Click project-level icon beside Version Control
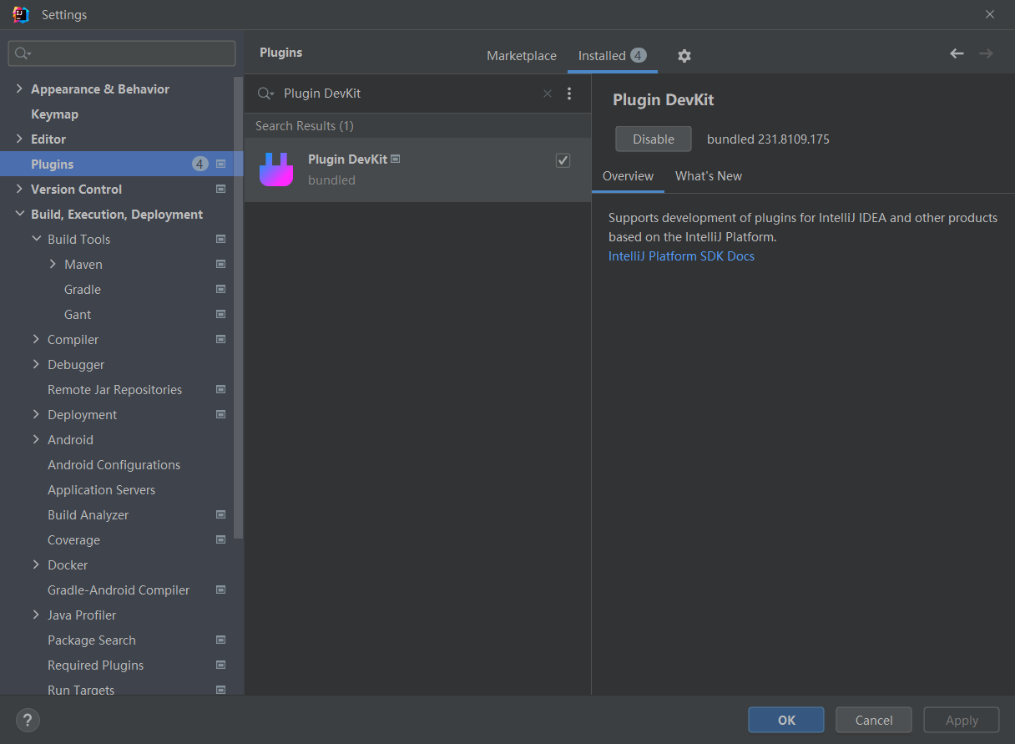The height and width of the screenshot is (744, 1015). coord(221,190)
